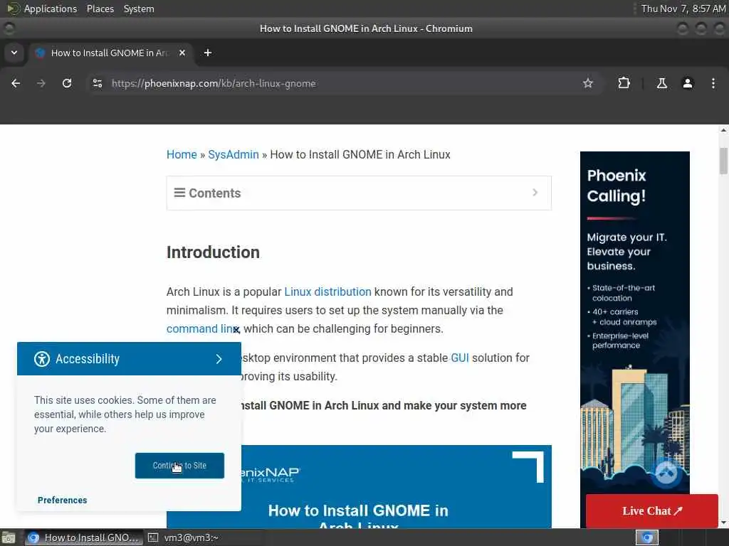The width and height of the screenshot is (729, 546).
Task: Open the tab search dropdown arrow
Action: tap(14, 53)
